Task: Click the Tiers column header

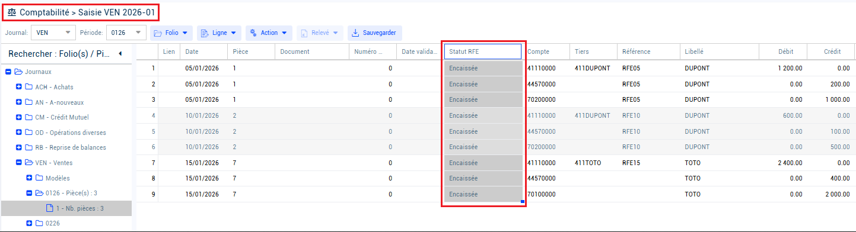Action: [x=594, y=51]
